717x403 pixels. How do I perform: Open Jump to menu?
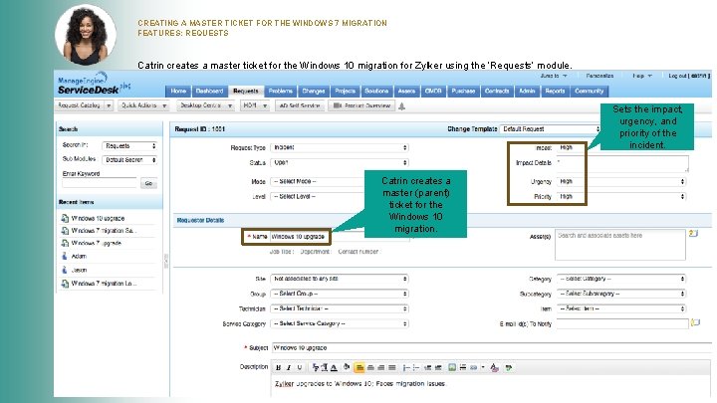[x=554, y=76]
